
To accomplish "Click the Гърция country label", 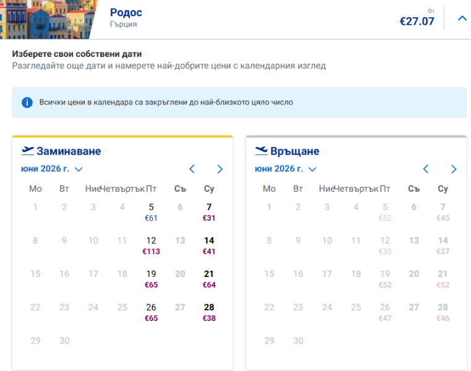I will coord(124,24).
